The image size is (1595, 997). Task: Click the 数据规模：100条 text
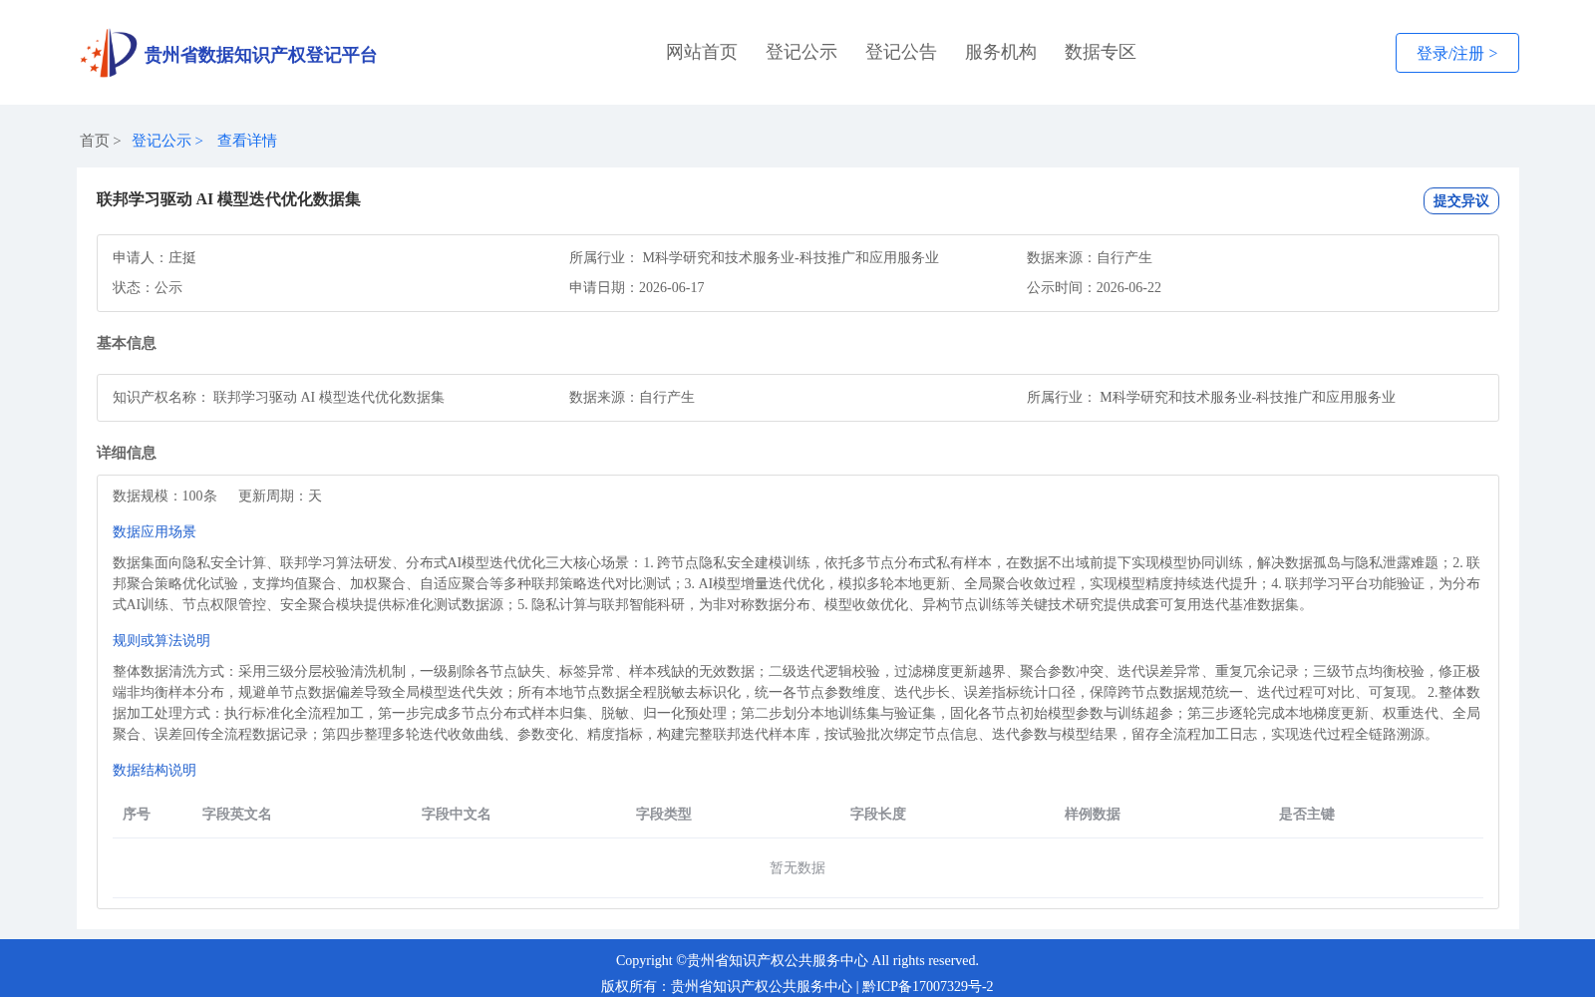[164, 496]
